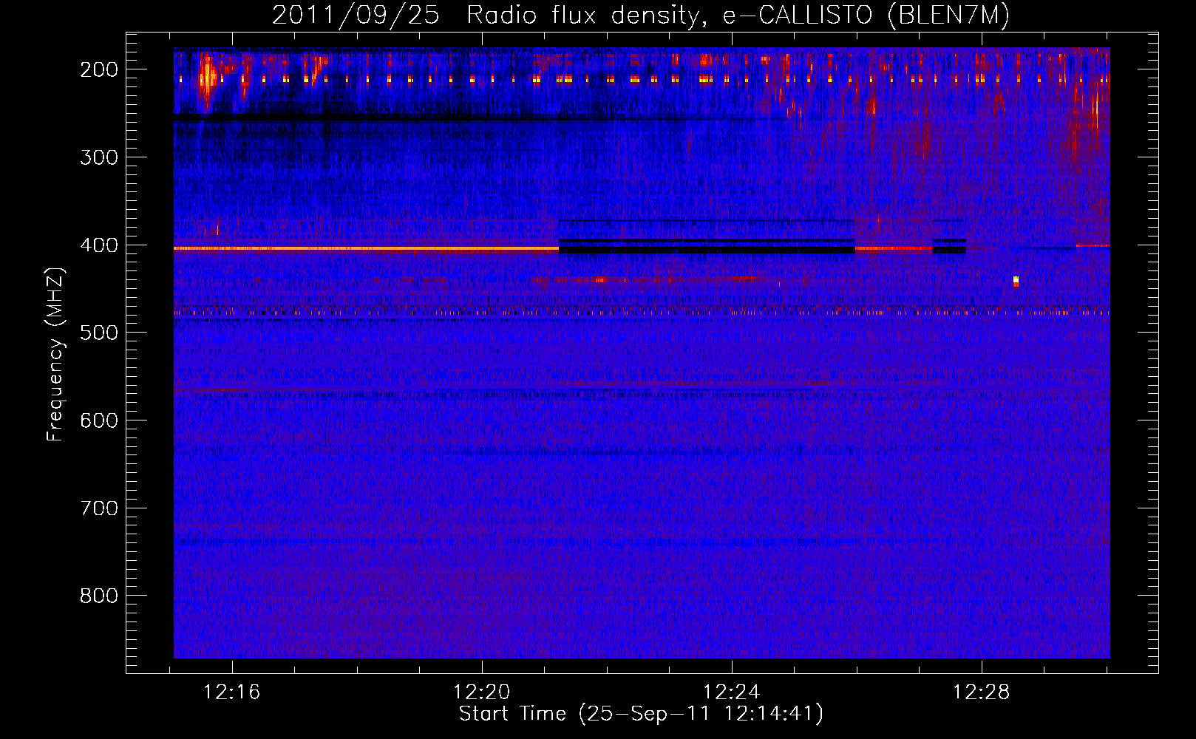The image size is (1196, 739).
Task: Click the 600 frequency tick label
Action: (x=99, y=420)
